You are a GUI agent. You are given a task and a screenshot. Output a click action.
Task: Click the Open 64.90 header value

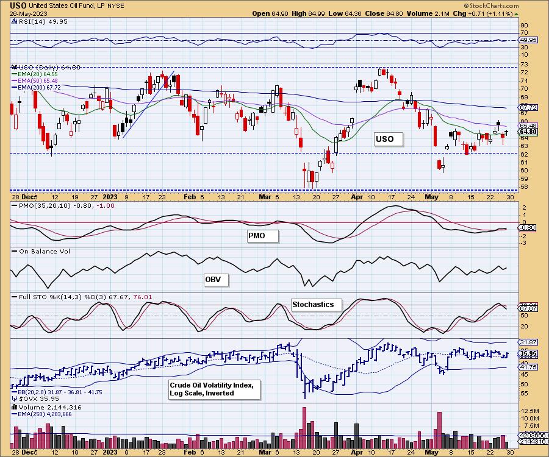pos(270,13)
